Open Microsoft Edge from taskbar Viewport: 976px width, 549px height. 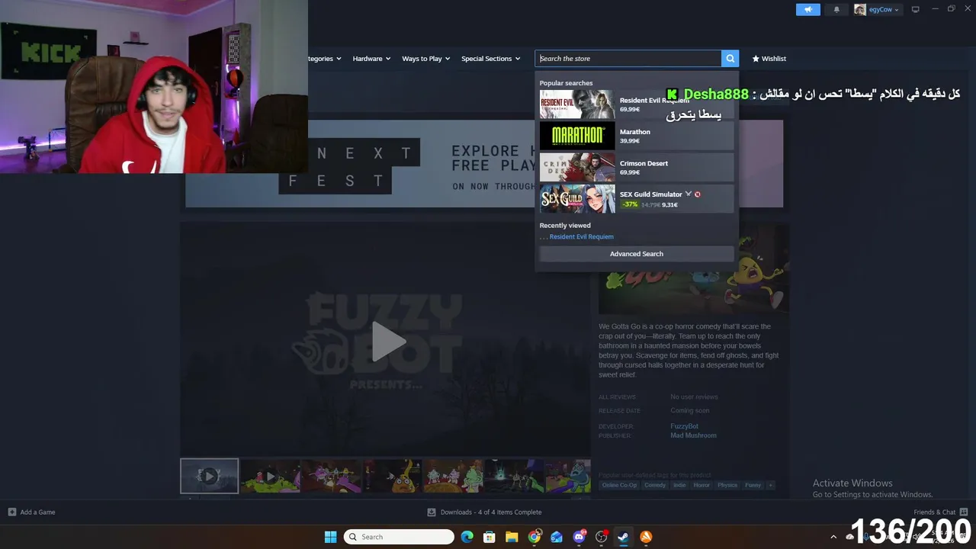pyautogui.click(x=467, y=537)
